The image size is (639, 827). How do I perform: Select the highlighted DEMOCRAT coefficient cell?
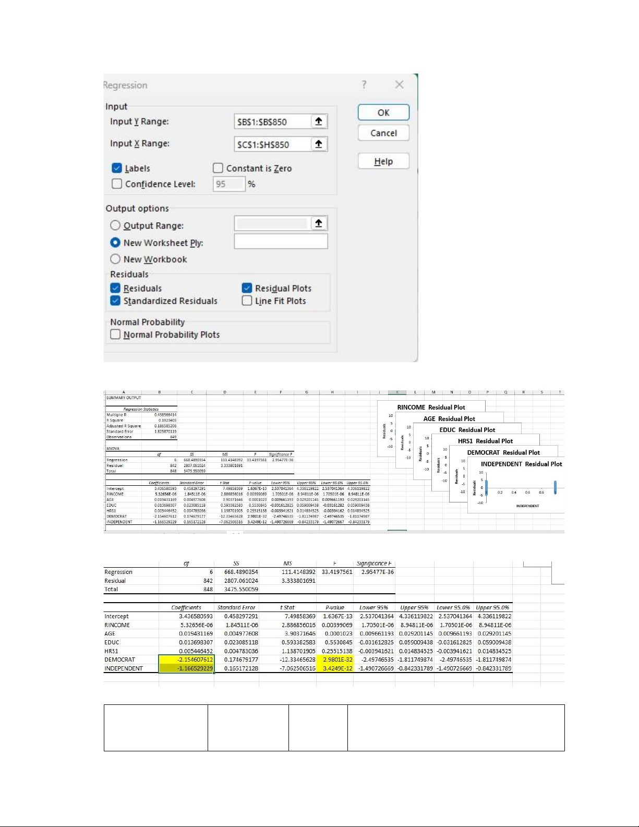186,660
